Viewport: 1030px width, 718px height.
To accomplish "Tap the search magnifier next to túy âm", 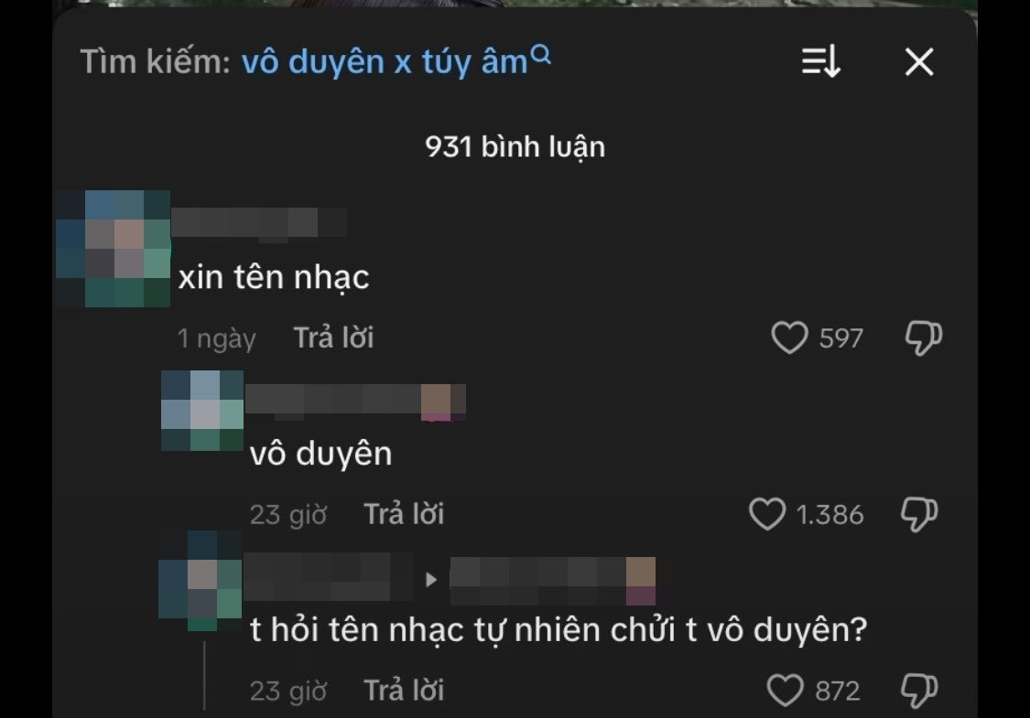I will pyautogui.click(x=540, y=55).
